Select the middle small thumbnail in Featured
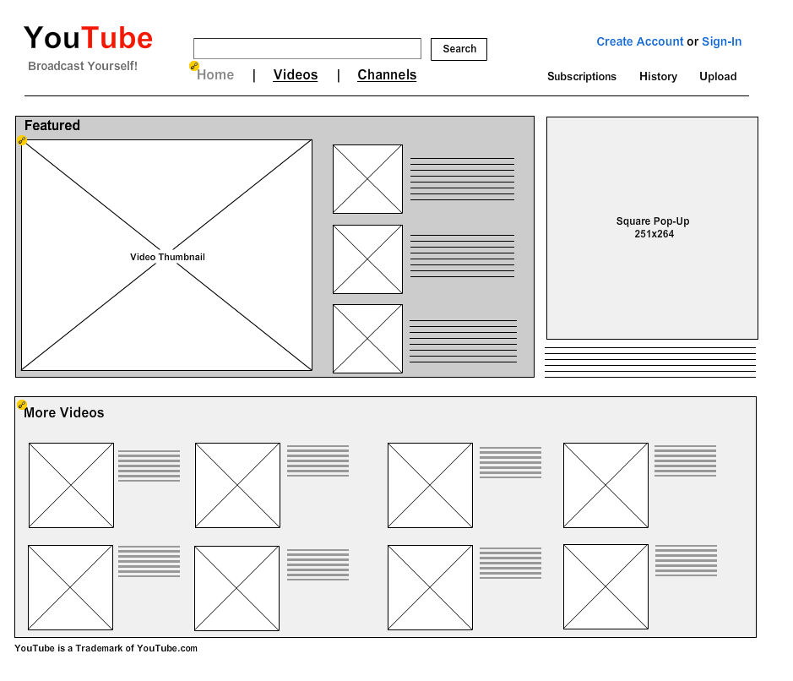793x681 pixels. (x=367, y=259)
